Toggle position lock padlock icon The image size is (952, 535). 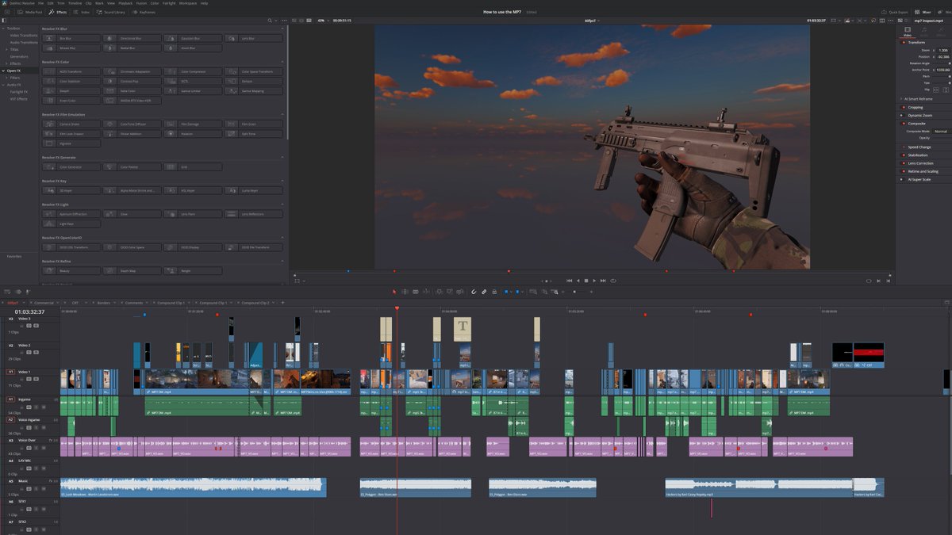click(495, 292)
